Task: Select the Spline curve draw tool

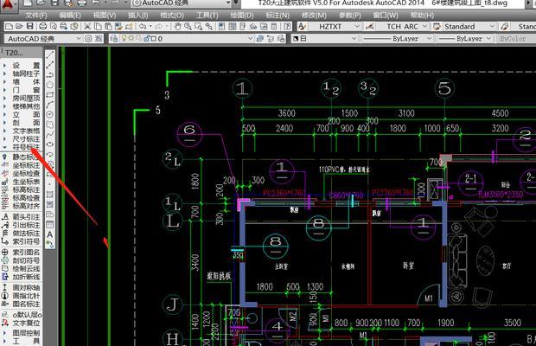Action: point(50,134)
